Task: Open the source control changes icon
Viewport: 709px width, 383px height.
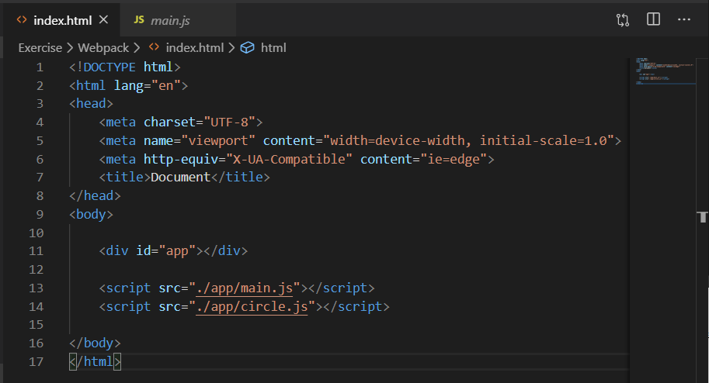Action: pos(623,19)
